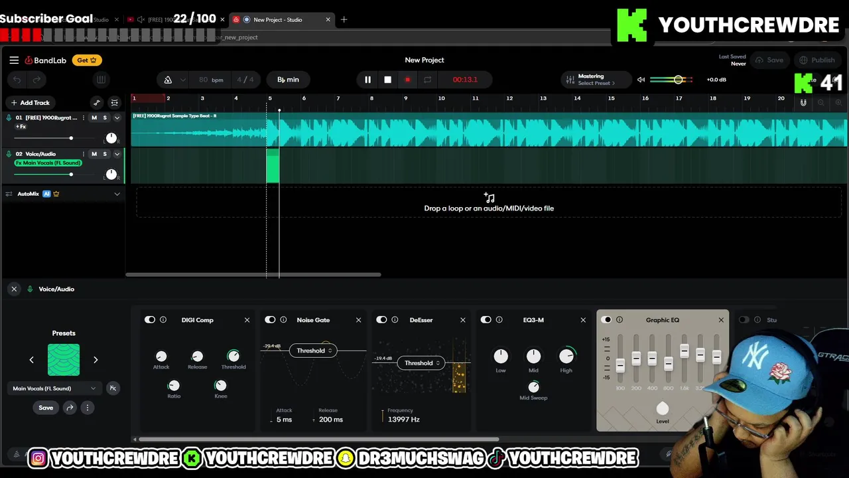
Task: Expand the AutoMix section
Action: tap(117, 194)
